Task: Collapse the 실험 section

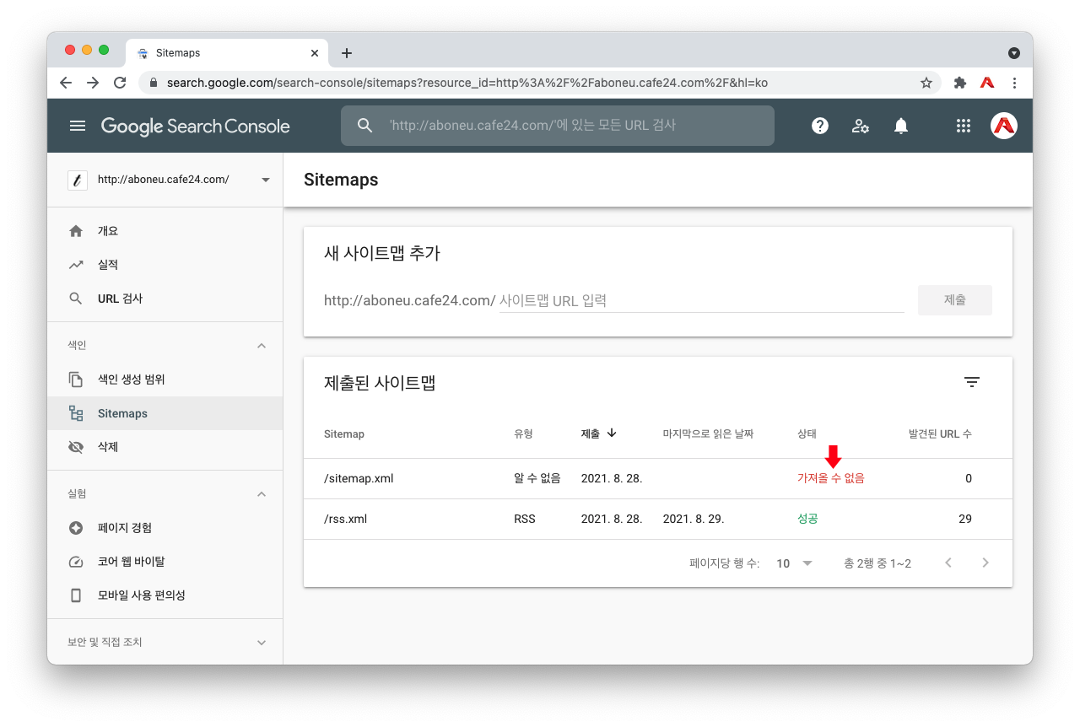Action: 262,494
